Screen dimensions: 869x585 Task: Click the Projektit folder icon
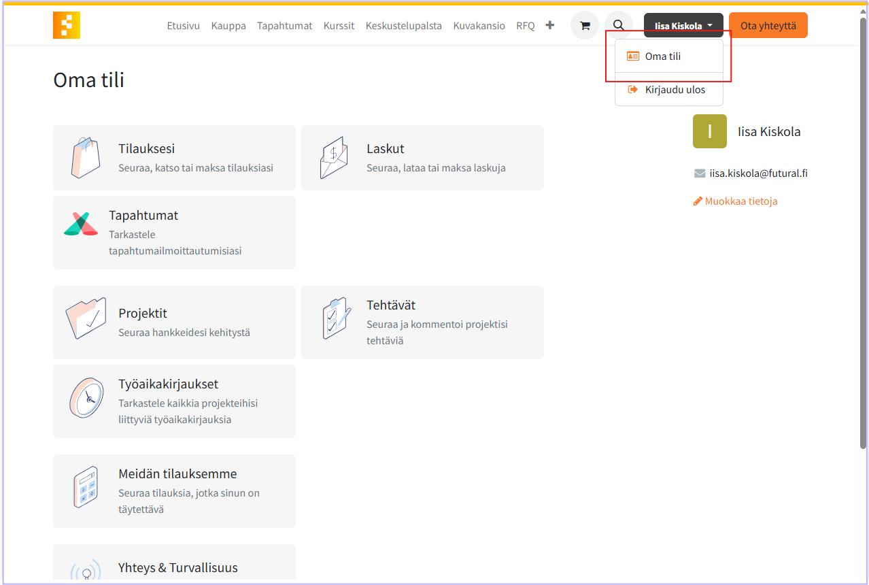[86, 318]
